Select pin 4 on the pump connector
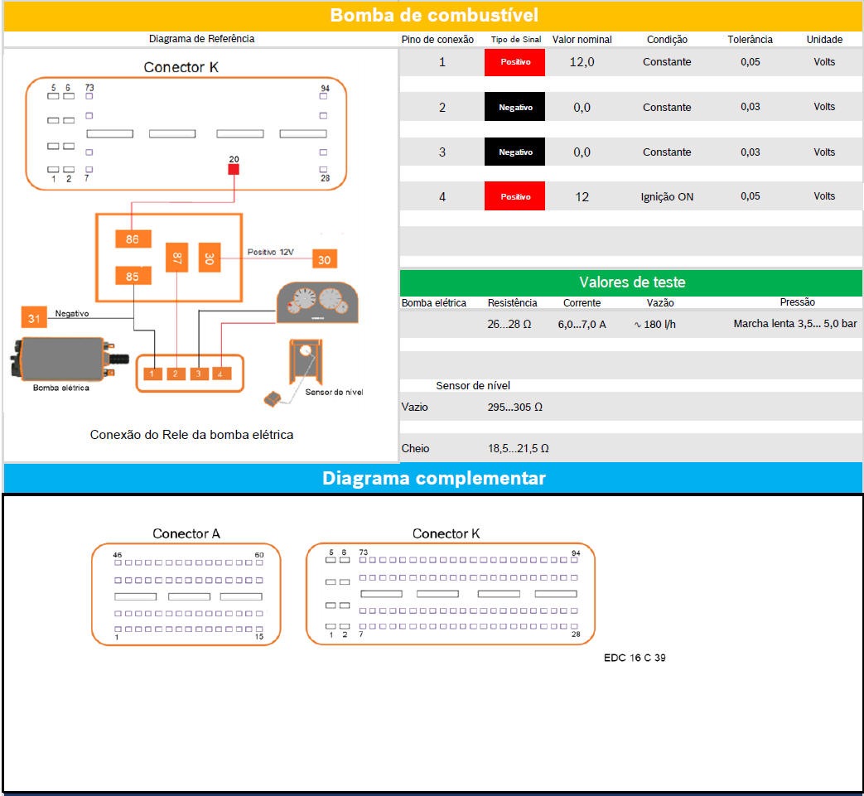The height and width of the screenshot is (796, 864). point(220,374)
